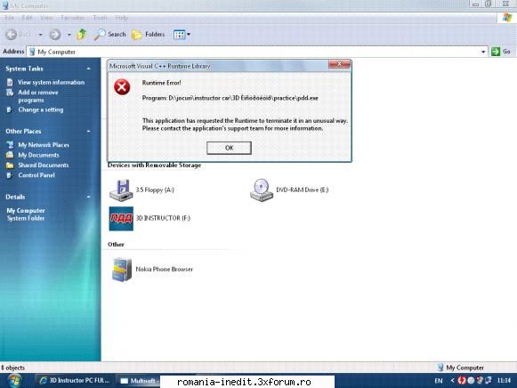Image resolution: width=517 pixels, height=388 pixels.
Task: Open the My Network Places link
Action: pyautogui.click(x=44, y=145)
